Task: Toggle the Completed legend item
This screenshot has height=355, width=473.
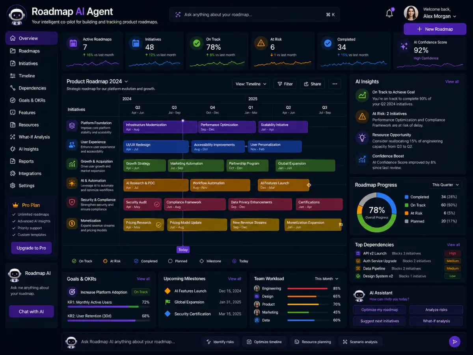Action: (145, 261)
